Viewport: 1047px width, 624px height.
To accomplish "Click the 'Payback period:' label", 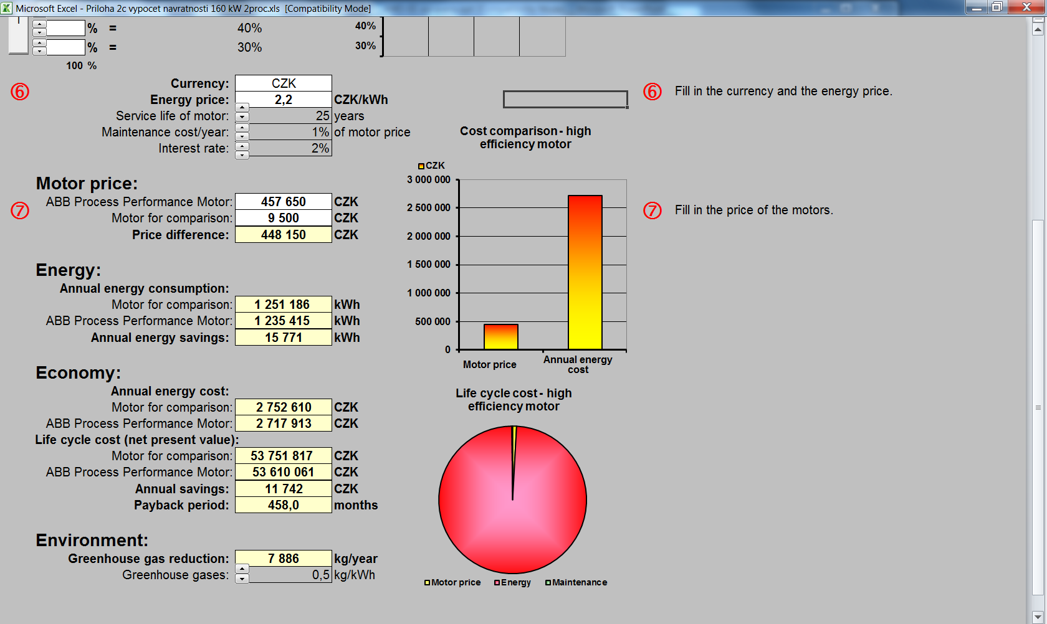I will coord(181,505).
